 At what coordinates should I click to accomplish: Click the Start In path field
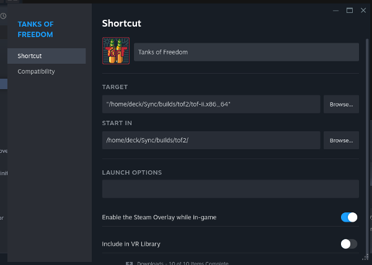coord(211,141)
